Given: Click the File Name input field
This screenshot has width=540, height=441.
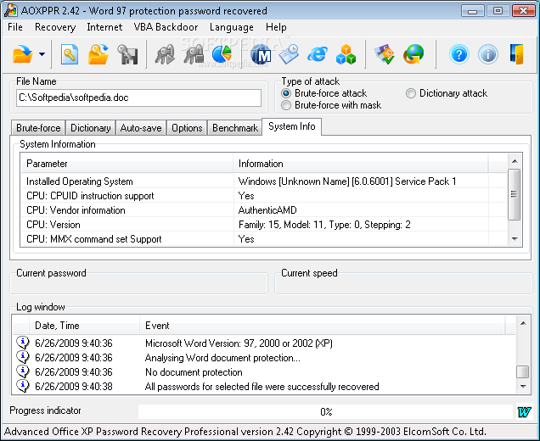Looking at the screenshot, I should [x=138, y=98].
